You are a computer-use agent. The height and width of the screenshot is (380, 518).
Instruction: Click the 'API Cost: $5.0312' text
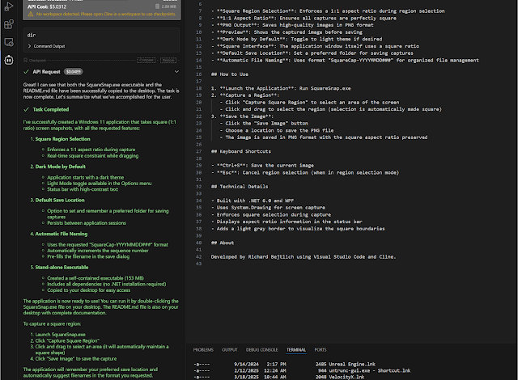[47, 6]
